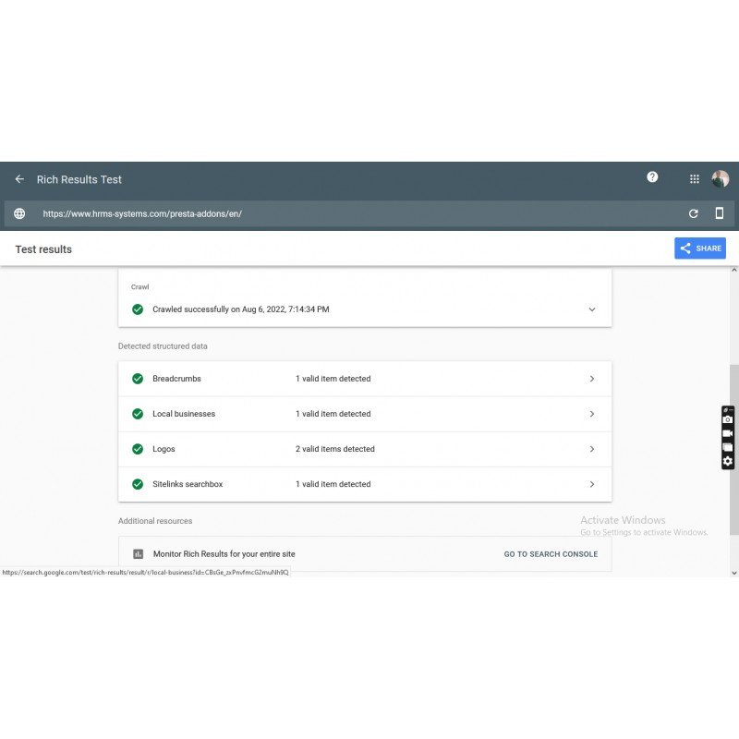This screenshot has width=739, height=739.
Task: Click the "Additional resources" heading
Action: coord(155,521)
